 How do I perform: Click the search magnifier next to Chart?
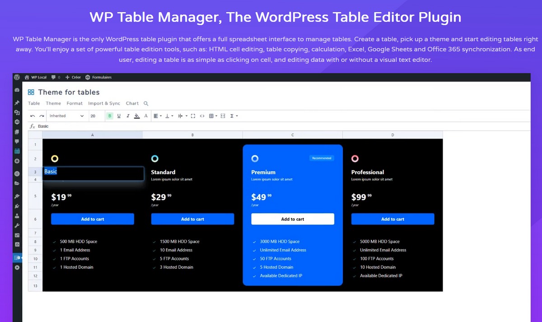(146, 104)
